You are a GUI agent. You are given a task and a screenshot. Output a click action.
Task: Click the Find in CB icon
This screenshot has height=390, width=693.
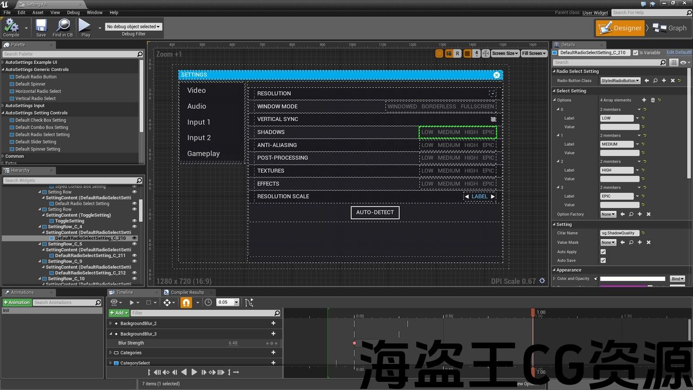(x=63, y=25)
